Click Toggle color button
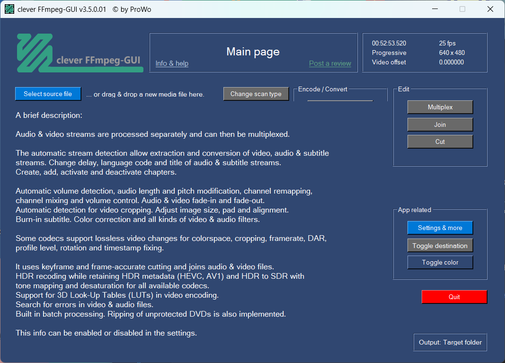 [440, 262]
